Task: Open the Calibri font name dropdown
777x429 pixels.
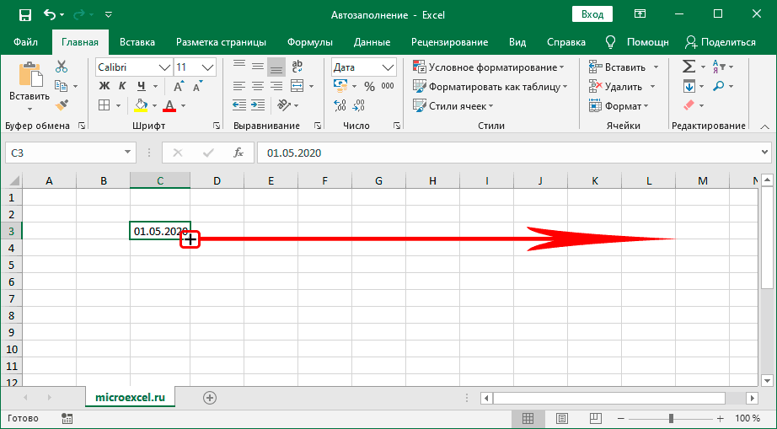Action: [163, 67]
